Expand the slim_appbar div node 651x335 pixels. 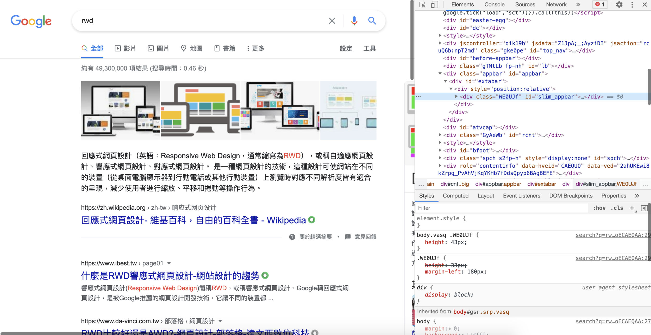tap(456, 96)
